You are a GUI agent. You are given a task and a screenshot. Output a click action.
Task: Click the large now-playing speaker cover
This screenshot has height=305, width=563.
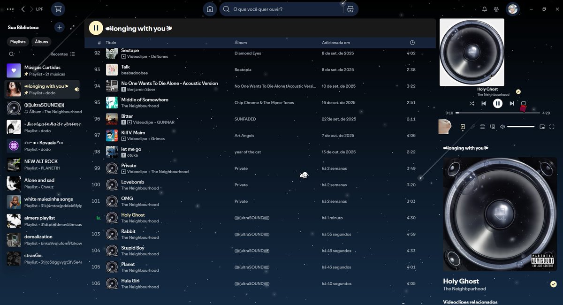tap(500, 214)
